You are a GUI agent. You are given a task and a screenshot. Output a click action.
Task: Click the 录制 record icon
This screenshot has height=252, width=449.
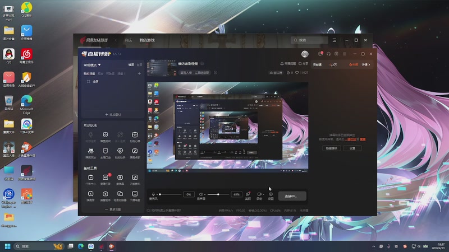(259, 194)
